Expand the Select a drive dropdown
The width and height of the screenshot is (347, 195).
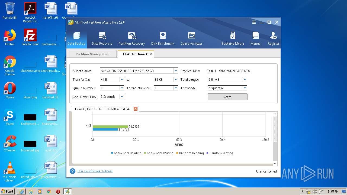176,71
